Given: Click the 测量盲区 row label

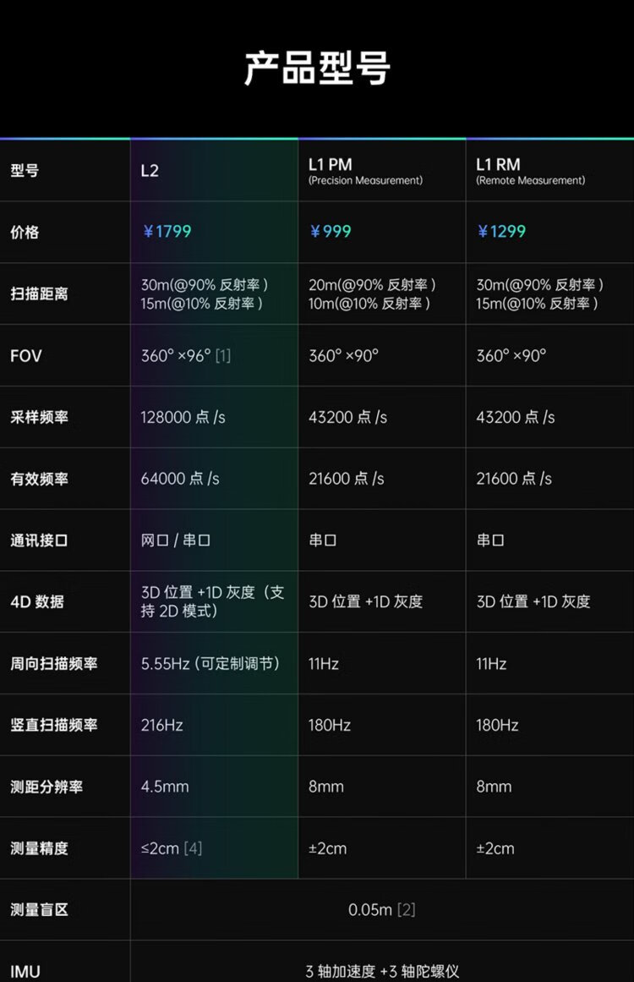Looking at the screenshot, I should (39, 910).
